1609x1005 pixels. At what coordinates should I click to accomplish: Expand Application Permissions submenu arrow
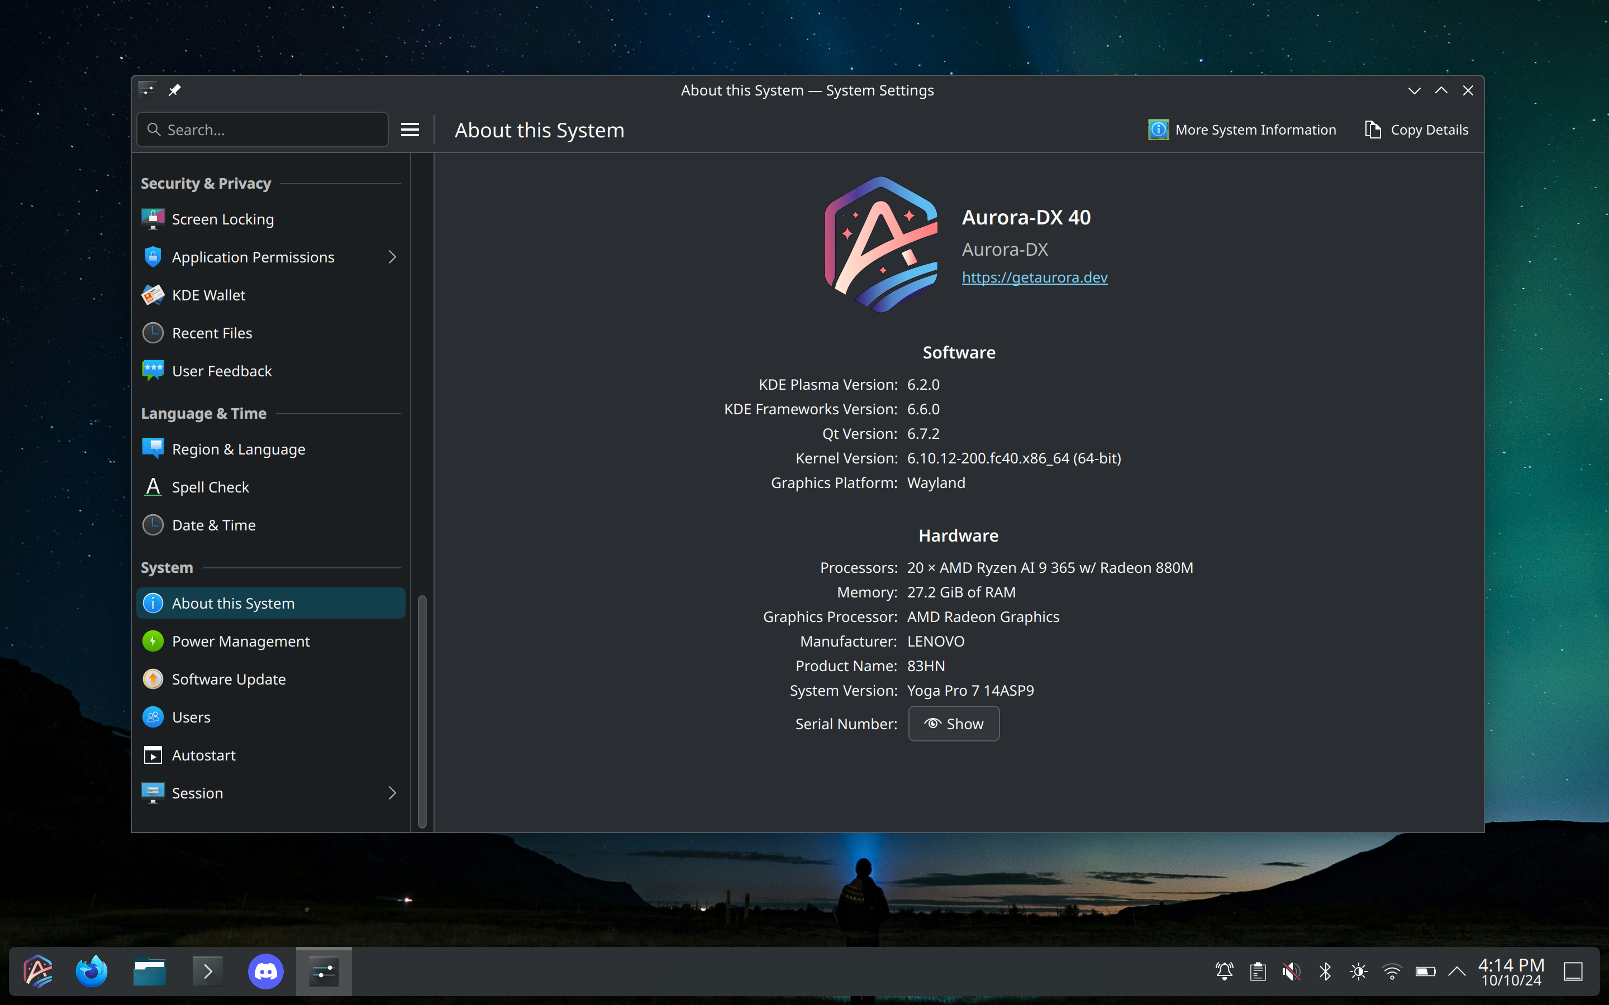(x=392, y=257)
